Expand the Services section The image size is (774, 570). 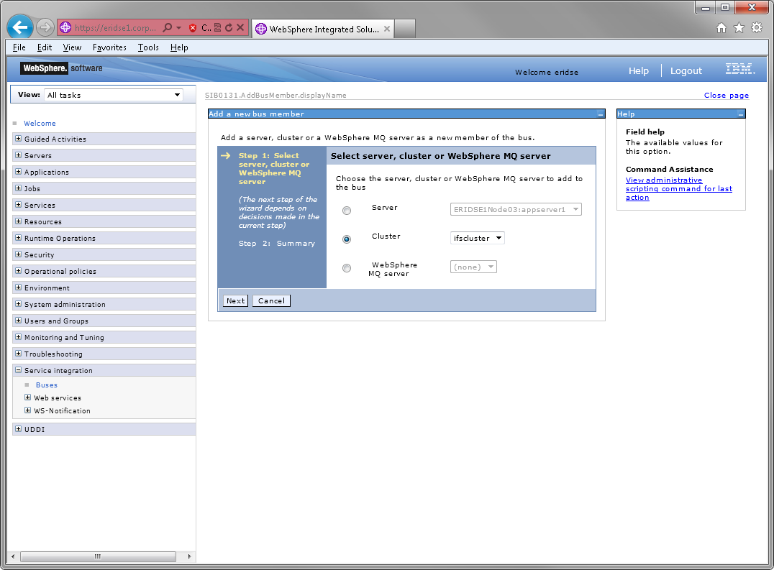(x=18, y=205)
